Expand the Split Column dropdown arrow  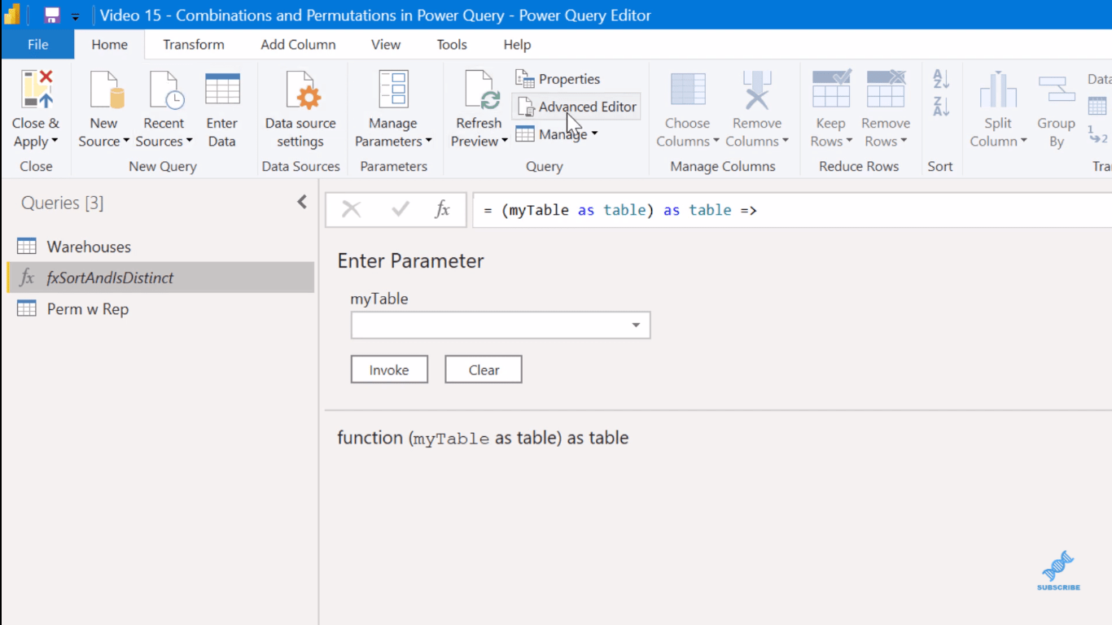[1023, 142]
